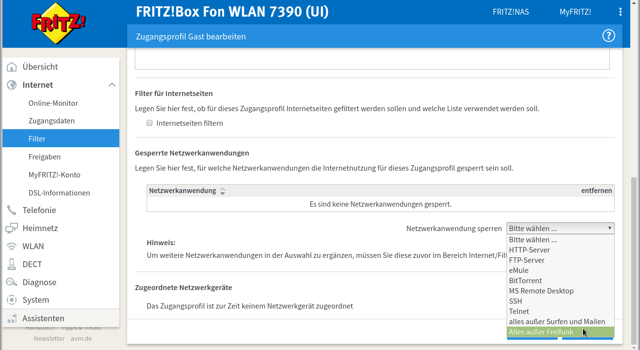
Task: Select Alles außer Freifunk from dropdown
Action: click(541, 332)
